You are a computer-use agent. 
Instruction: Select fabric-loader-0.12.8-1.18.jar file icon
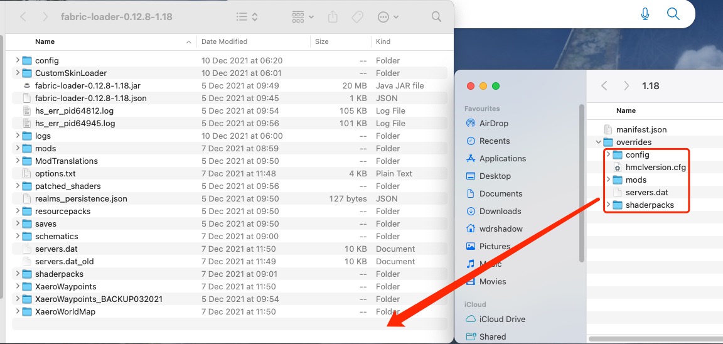27,86
